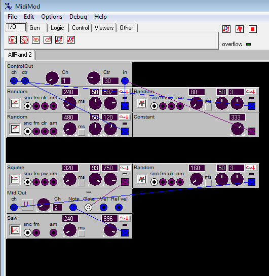This screenshot has width=269, height=276.
Task: Click the Random 160 module icon
Action: pyautogui.click(x=142, y=180)
